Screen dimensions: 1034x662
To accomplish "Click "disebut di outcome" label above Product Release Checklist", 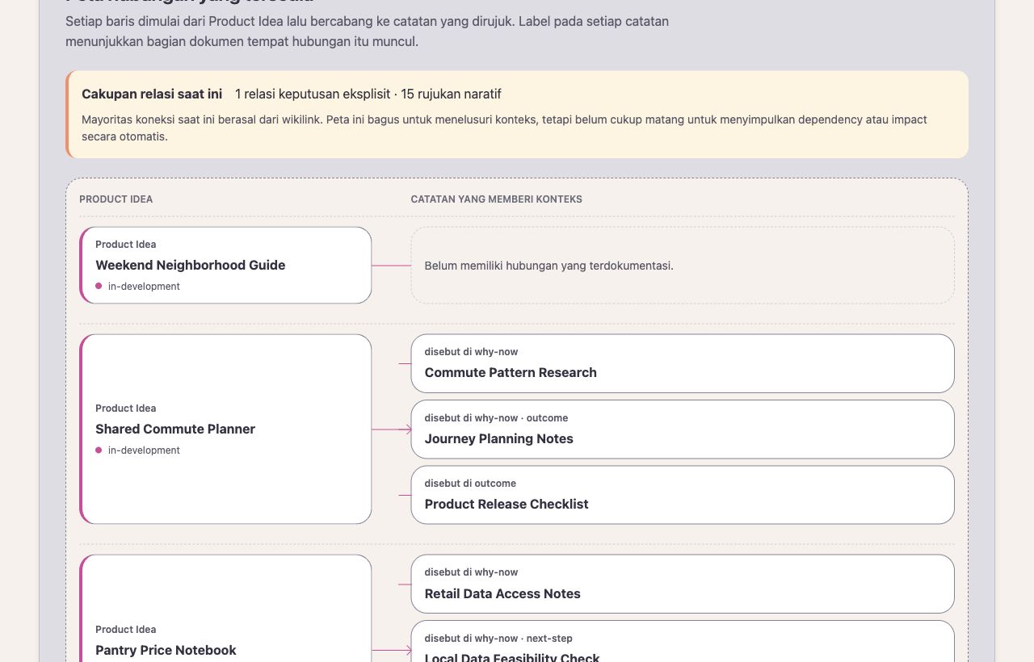I will pos(470,484).
